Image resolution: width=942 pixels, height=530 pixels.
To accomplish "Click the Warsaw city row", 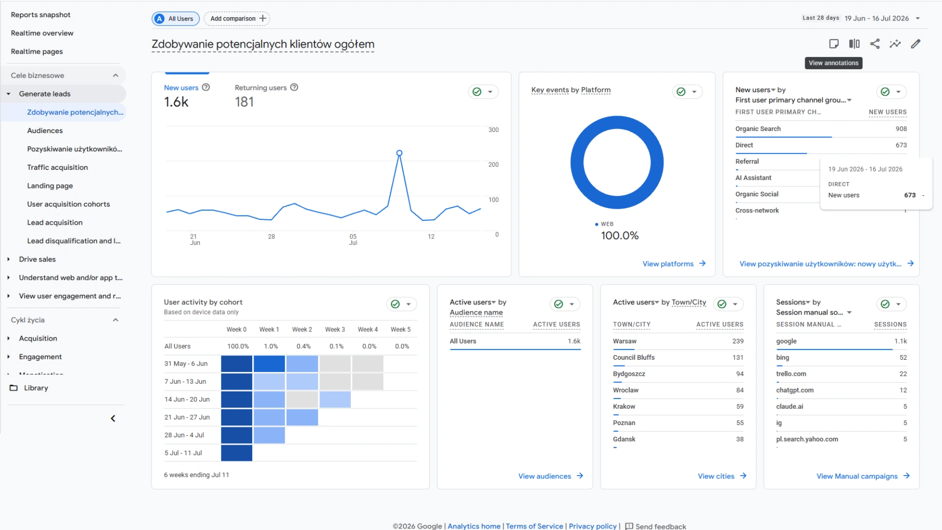I will tap(678, 341).
